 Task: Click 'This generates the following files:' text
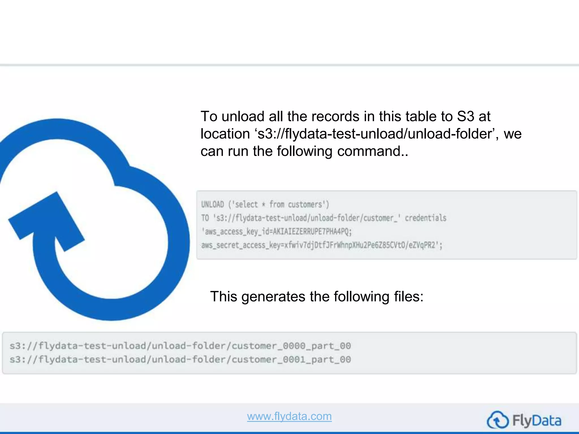317,297
